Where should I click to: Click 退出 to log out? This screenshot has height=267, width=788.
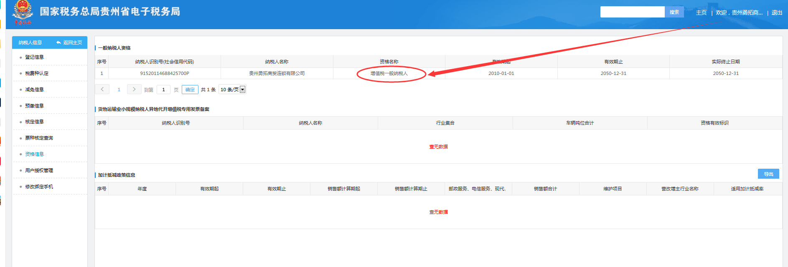click(x=777, y=12)
